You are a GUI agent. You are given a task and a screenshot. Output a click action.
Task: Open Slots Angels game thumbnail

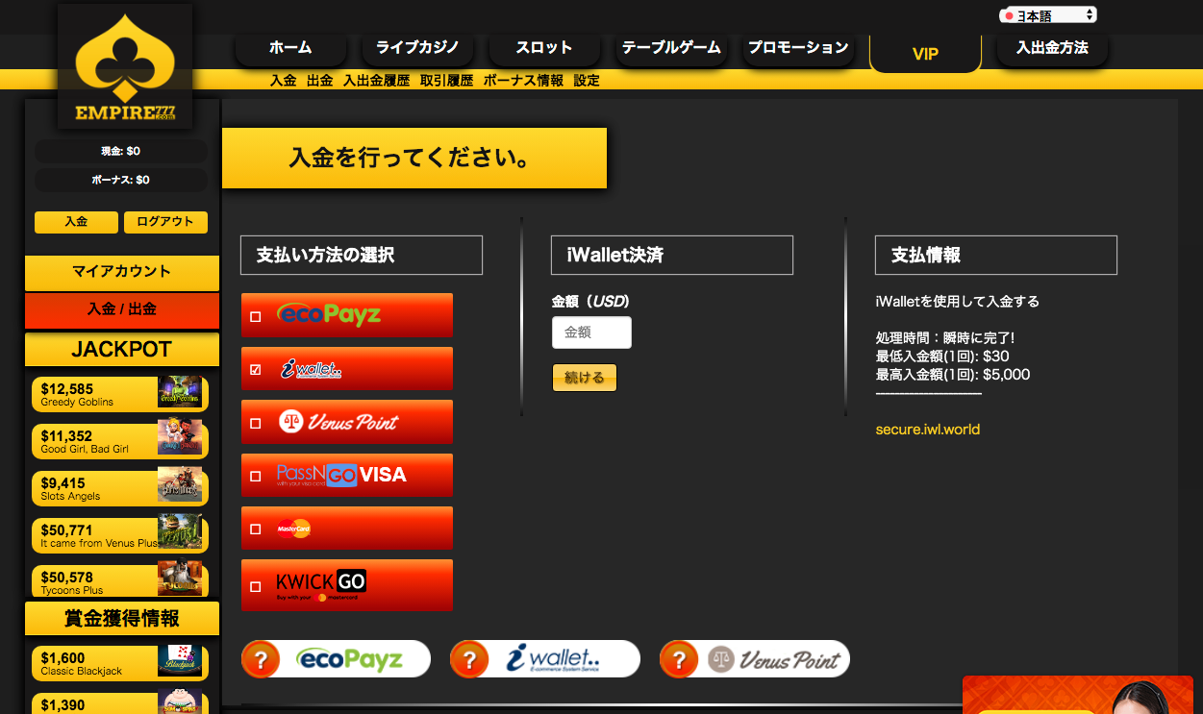[180, 485]
